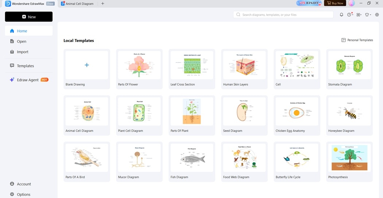Click the Open file icon in sidebar
Viewport: 383px width, 198px height.
(x=12, y=41)
